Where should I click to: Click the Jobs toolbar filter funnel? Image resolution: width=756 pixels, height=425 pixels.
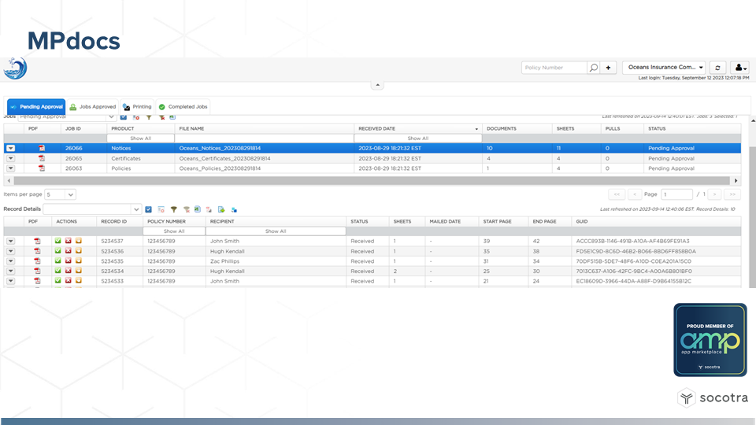(x=149, y=117)
